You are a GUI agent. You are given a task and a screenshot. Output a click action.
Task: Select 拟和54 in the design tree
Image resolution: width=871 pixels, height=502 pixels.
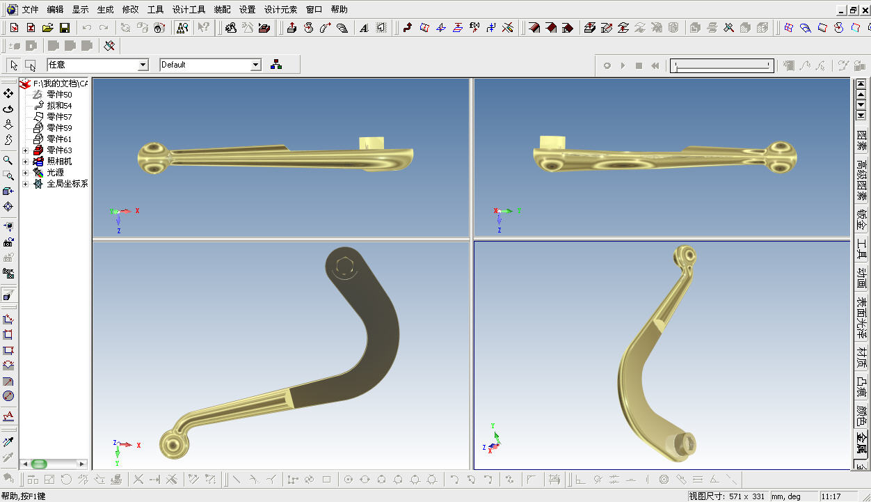pyautogui.click(x=59, y=106)
